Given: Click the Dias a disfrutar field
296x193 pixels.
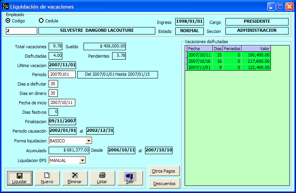Looking at the screenshot, I should pos(53,84).
